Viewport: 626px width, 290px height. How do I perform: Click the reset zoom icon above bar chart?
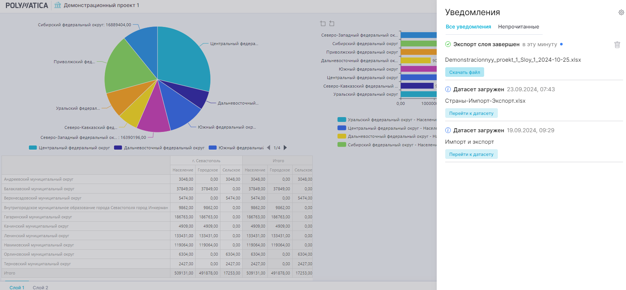click(x=332, y=24)
